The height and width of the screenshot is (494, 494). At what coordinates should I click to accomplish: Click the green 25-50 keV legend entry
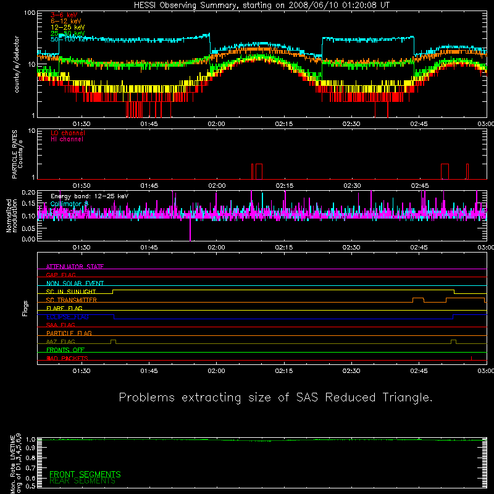[67, 33]
